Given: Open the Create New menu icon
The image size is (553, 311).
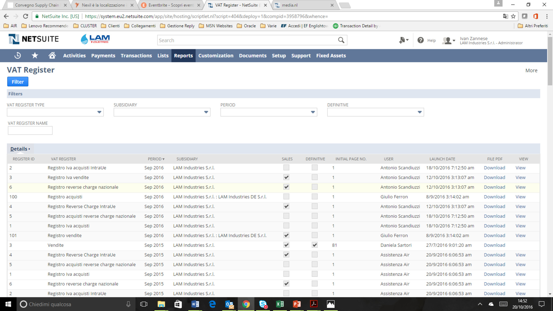Looking at the screenshot, I should 404,40.
